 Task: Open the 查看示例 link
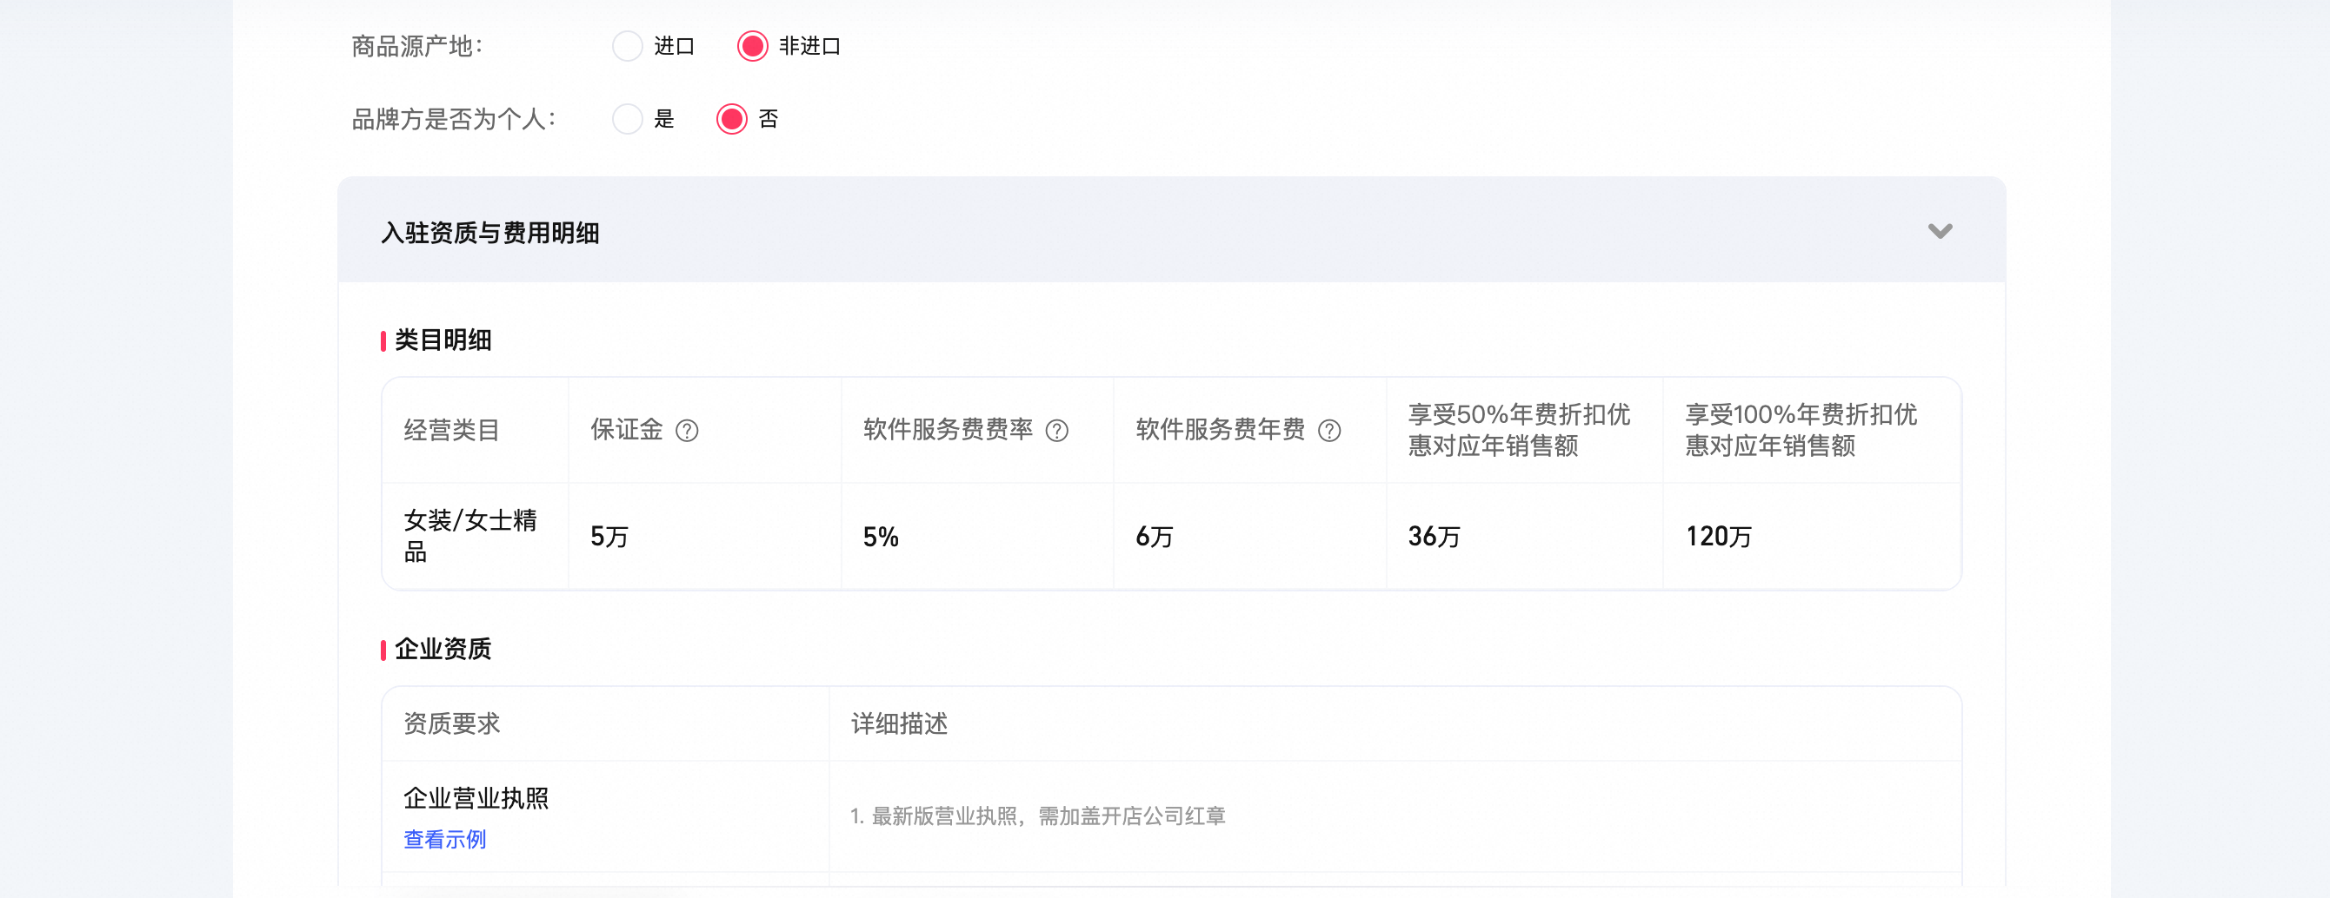(x=444, y=839)
